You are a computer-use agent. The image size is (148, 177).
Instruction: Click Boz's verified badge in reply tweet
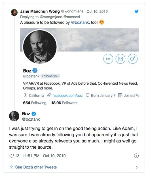pos(34,114)
